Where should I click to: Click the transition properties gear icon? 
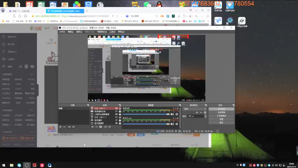point(205,112)
